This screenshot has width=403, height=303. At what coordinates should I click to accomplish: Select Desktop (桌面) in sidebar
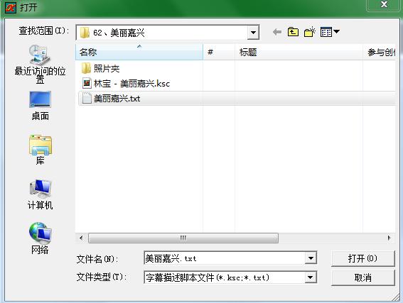(x=40, y=106)
